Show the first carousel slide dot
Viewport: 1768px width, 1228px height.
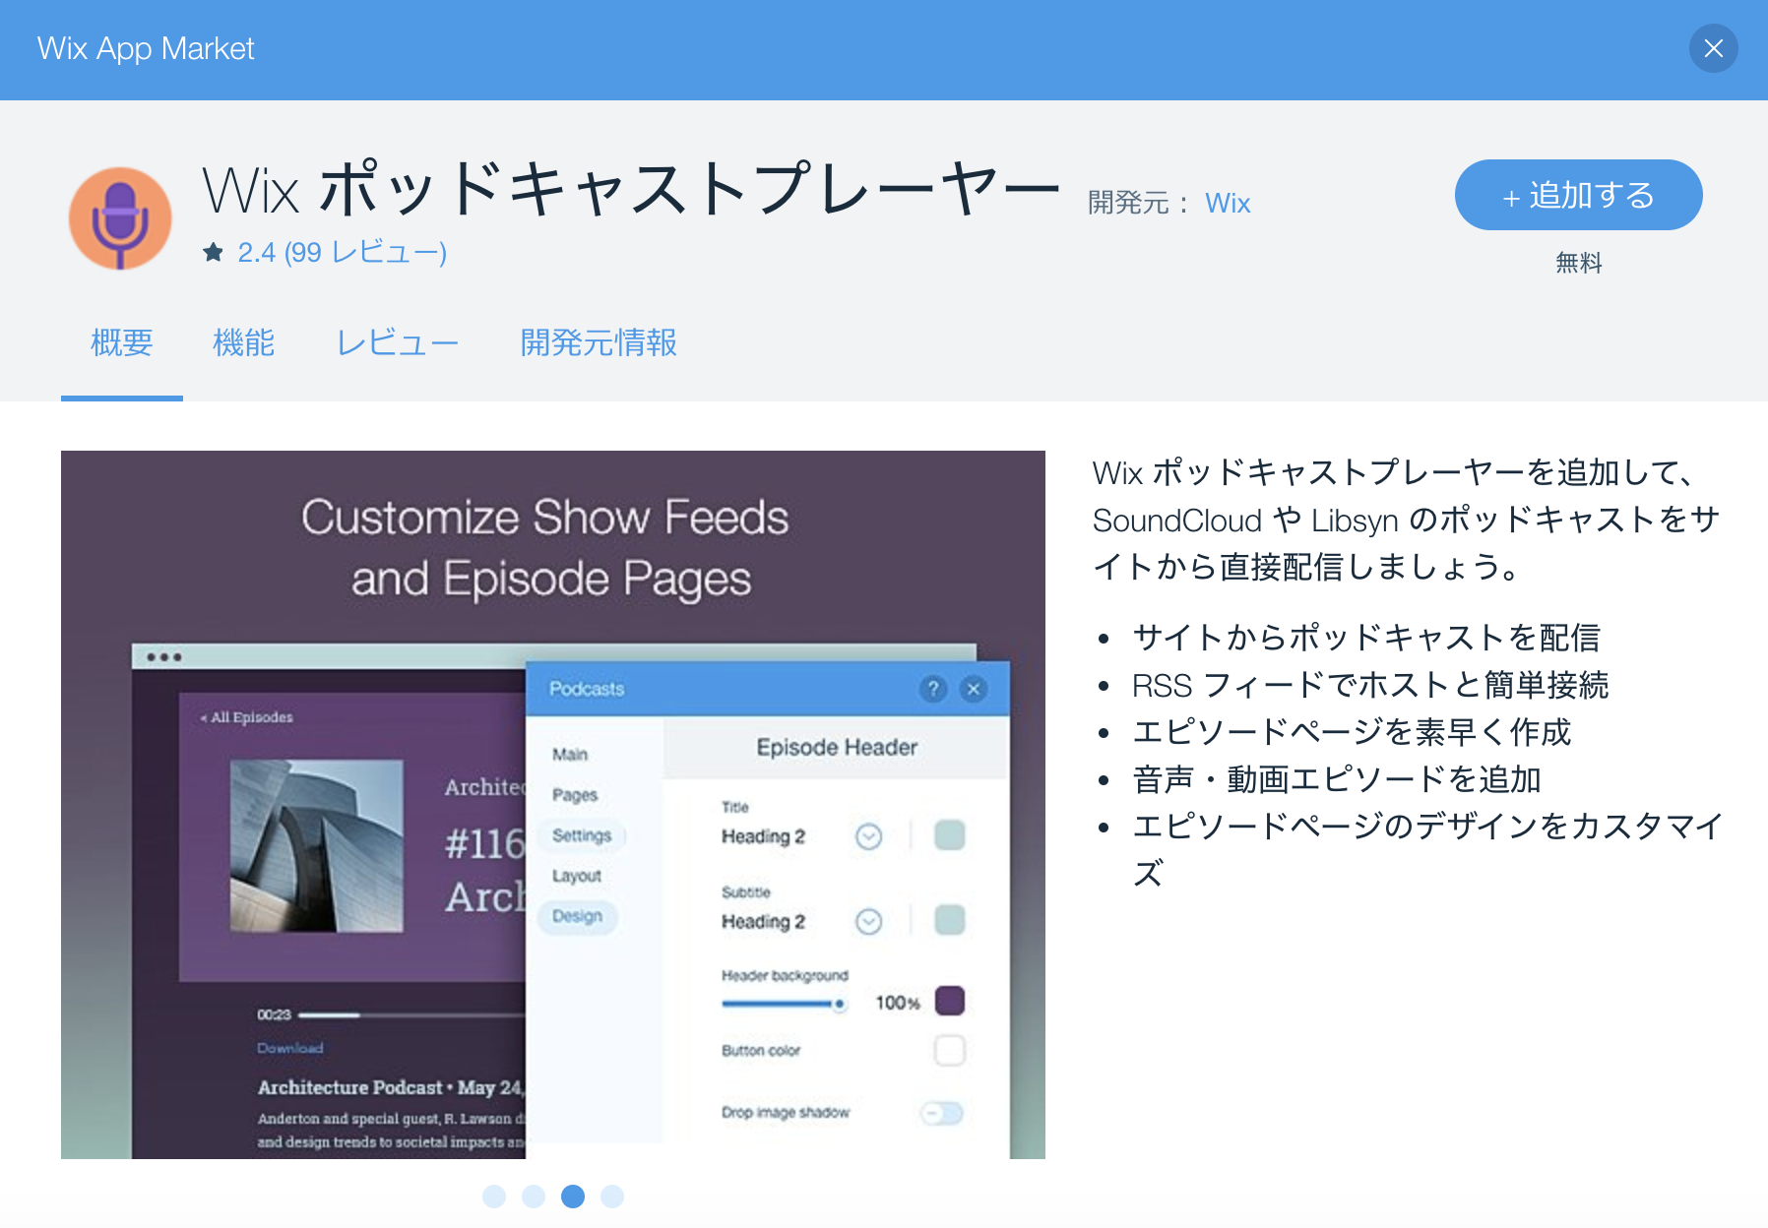pos(494,1197)
